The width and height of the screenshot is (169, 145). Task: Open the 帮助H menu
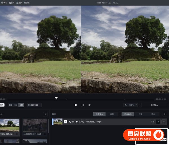click(27, 3)
